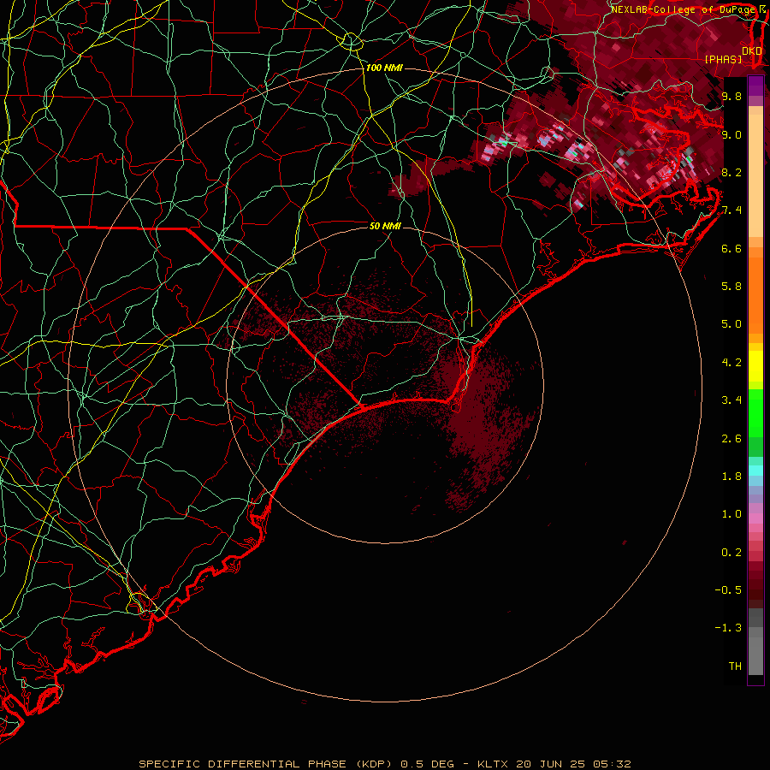Click the 9.8 value on the scale
This screenshot has width=770, height=770.
pos(731,96)
